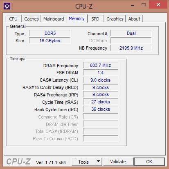Minimize the CPU-Z window

pyautogui.click(x=133, y=6)
